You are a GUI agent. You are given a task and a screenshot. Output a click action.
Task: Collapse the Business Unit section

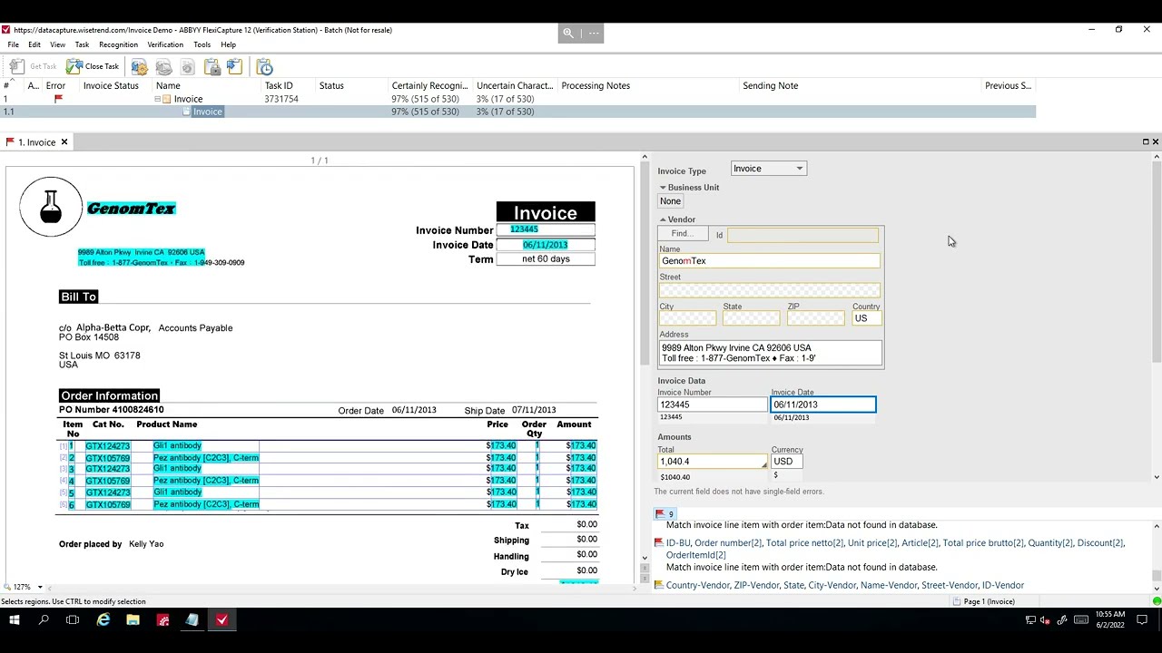(663, 188)
